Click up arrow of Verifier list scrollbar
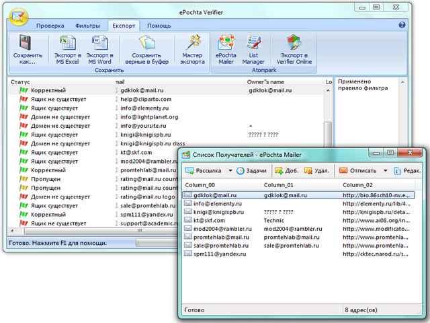This screenshot has width=430, height=323. (328, 90)
